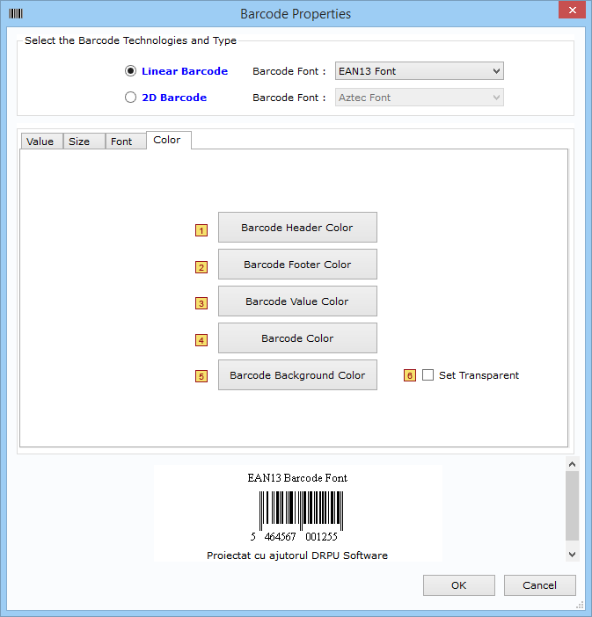Click the Cancel button
The width and height of the screenshot is (592, 617).
539,585
